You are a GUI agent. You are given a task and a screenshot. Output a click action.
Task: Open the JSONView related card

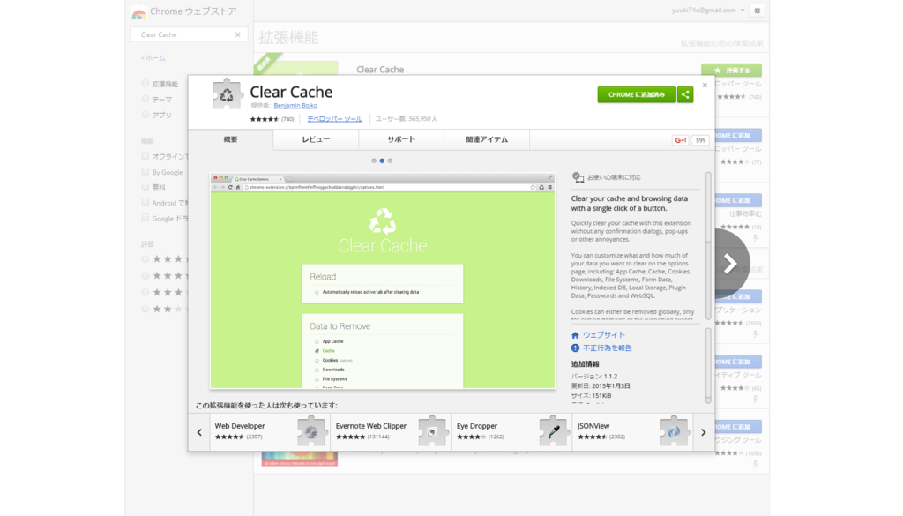[x=633, y=432]
